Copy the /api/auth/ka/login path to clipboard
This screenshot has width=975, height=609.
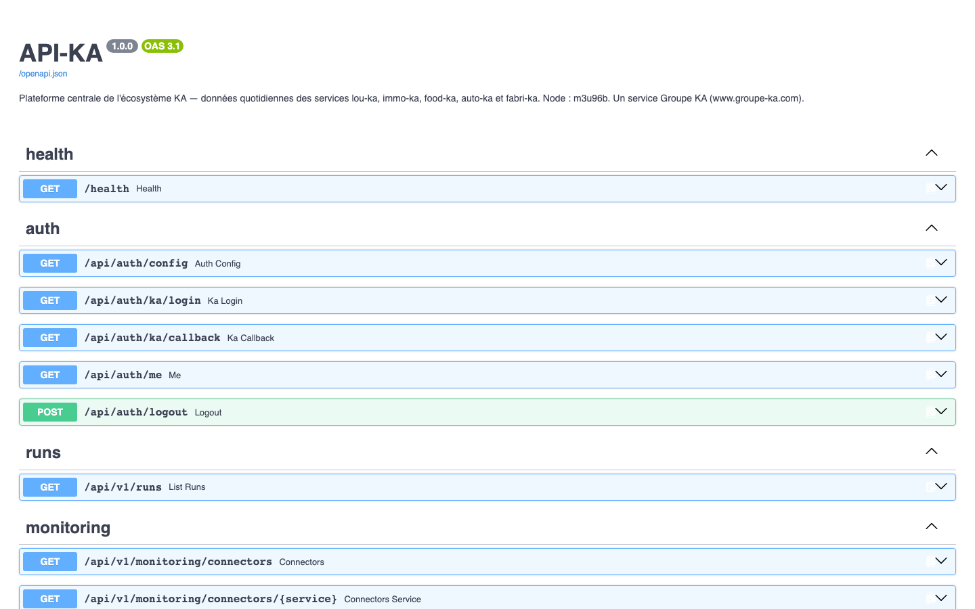tap(931, 300)
